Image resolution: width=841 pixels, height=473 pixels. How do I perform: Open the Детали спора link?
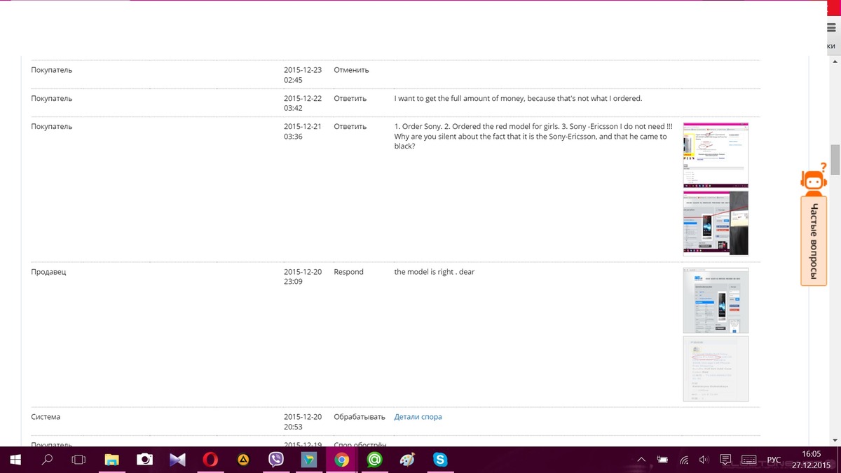(x=418, y=417)
